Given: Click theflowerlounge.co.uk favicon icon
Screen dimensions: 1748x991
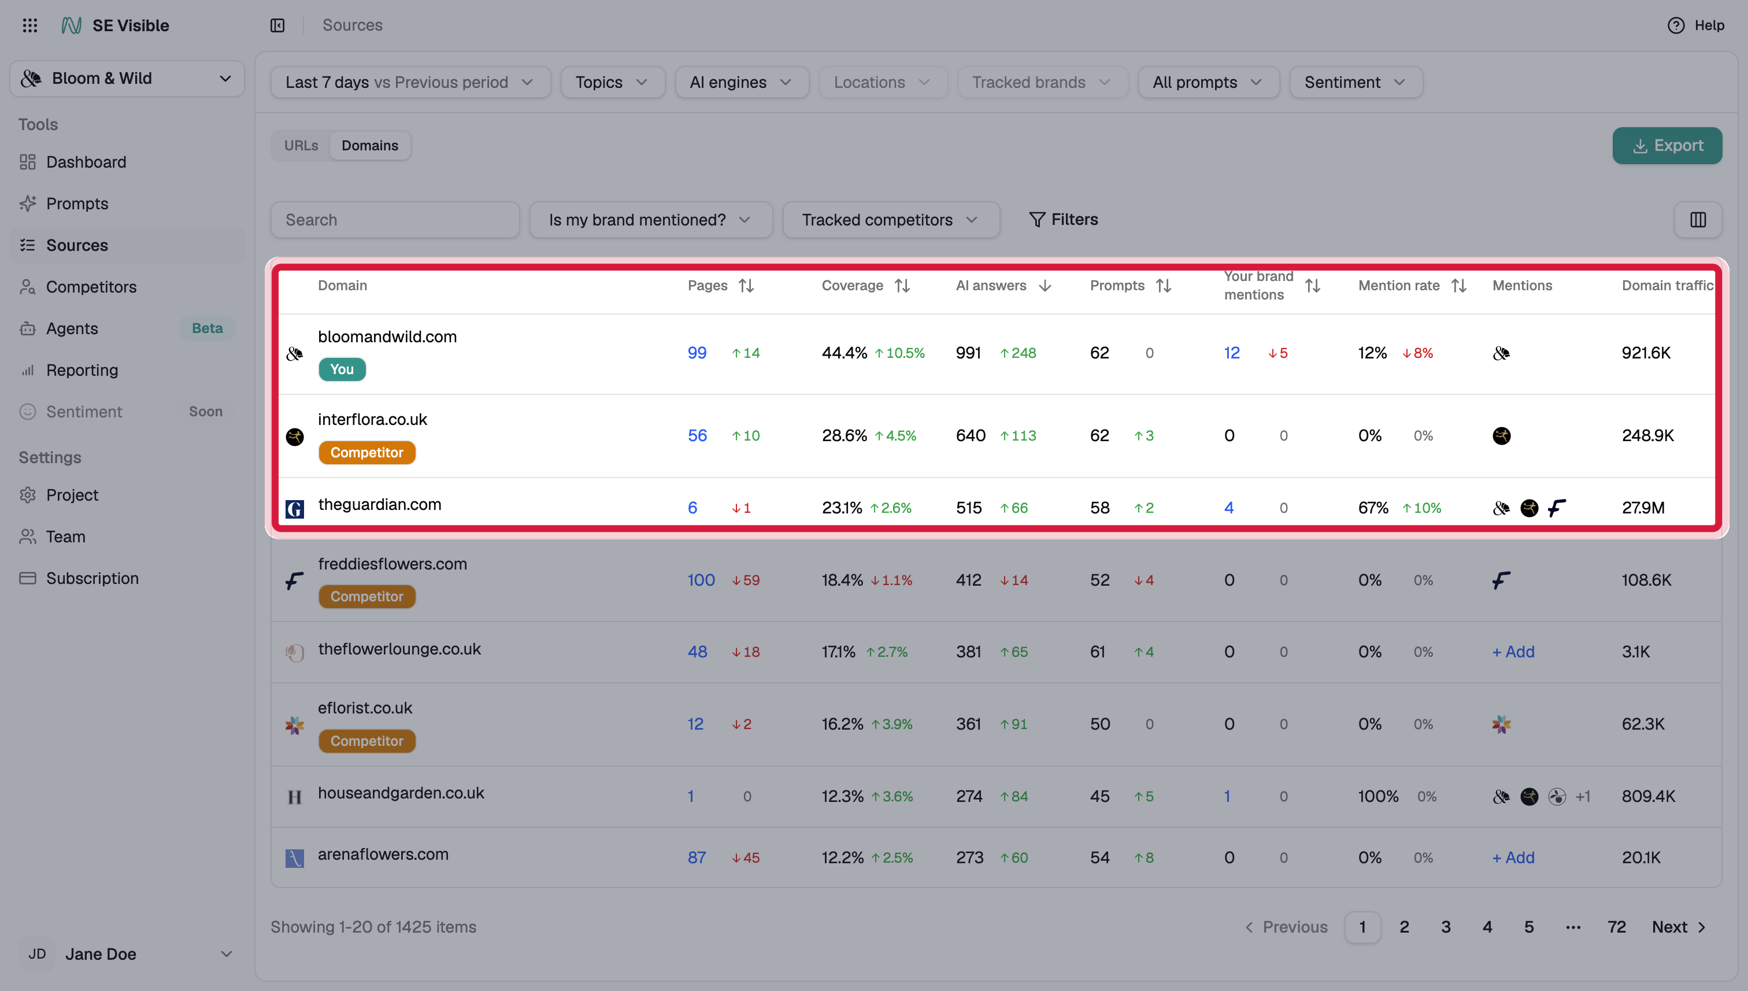Looking at the screenshot, I should pos(295,653).
